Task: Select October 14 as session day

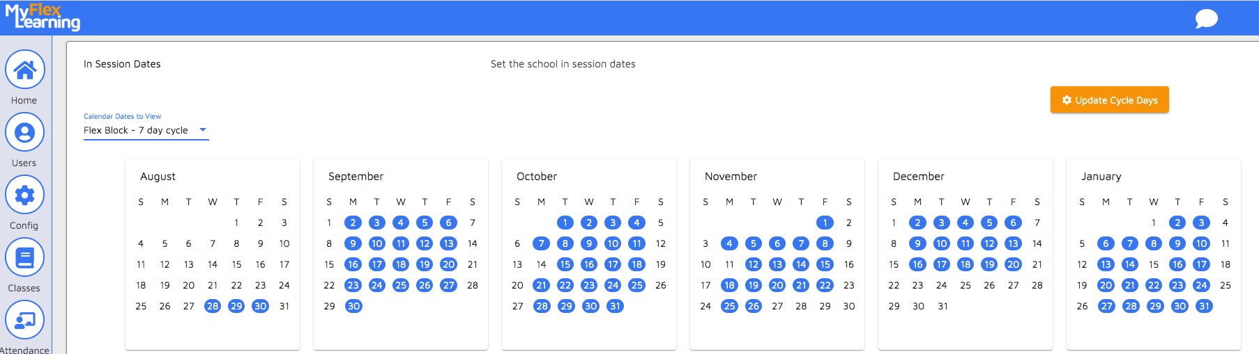Action: pyautogui.click(x=541, y=264)
